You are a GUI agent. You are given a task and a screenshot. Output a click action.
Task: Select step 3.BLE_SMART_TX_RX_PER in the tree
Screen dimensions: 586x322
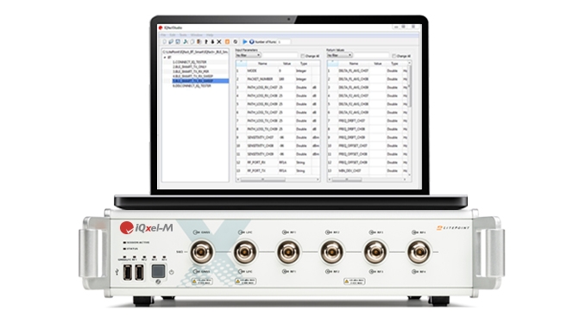(x=191, y=71)
